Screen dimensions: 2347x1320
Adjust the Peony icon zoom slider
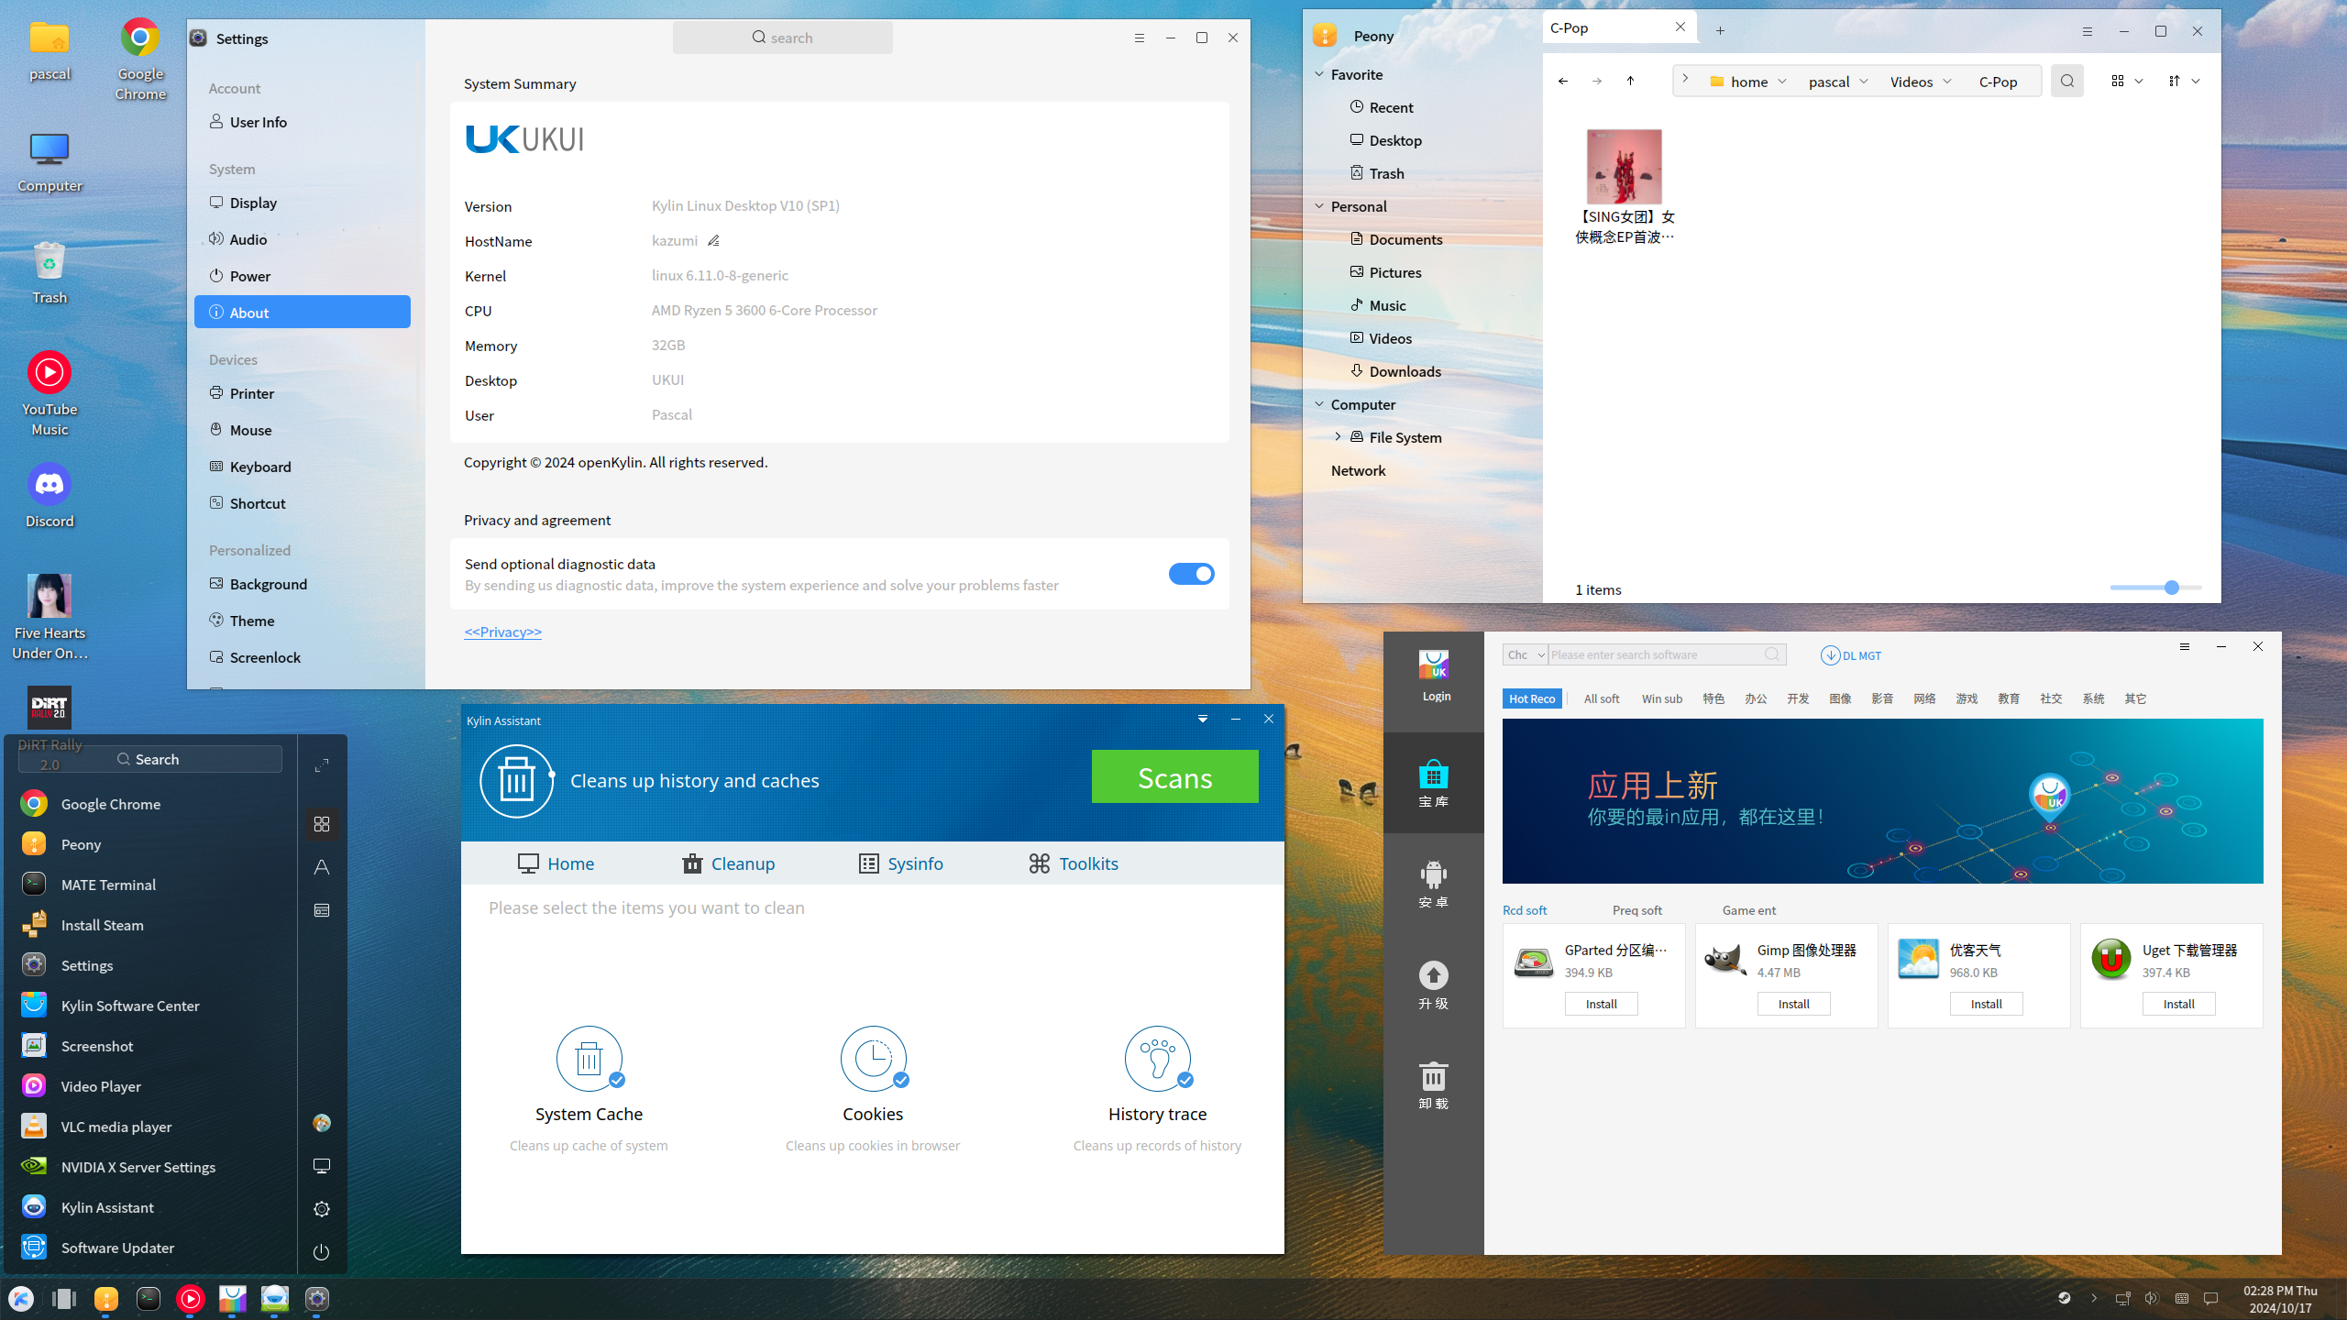click(x=2171, y=588)
